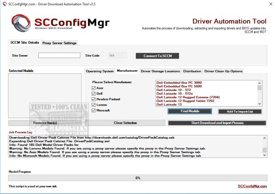Click log line 'Expanding Dell Driver Pack Cabinet File'

[x=59, y=141]
